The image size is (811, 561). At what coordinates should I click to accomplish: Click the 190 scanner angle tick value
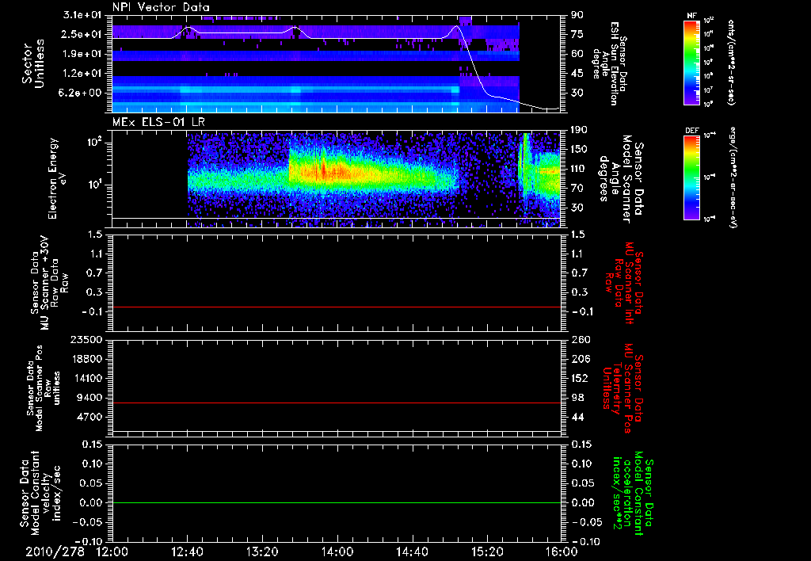(x=579, y=130)
